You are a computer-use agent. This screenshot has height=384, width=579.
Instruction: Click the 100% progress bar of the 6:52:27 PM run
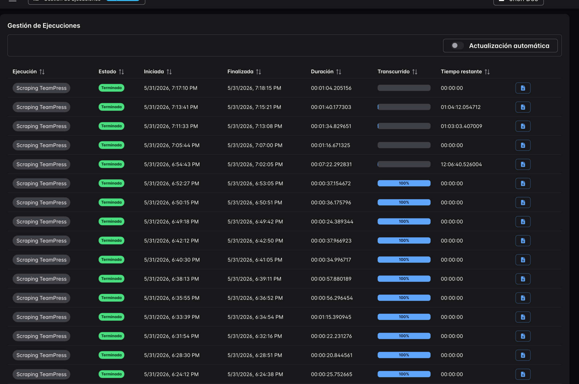(404, 183)
